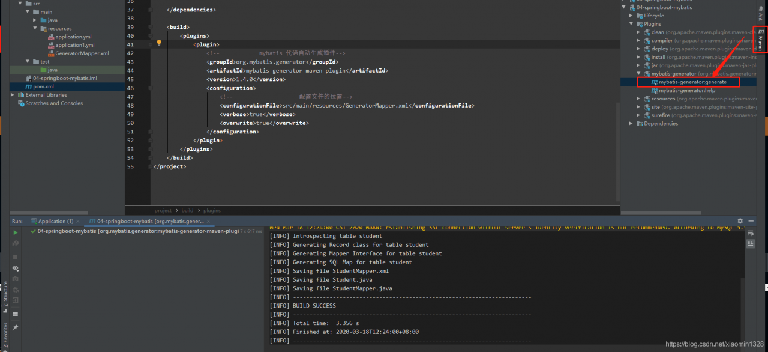Pin the run tab with pin icon

15,327
